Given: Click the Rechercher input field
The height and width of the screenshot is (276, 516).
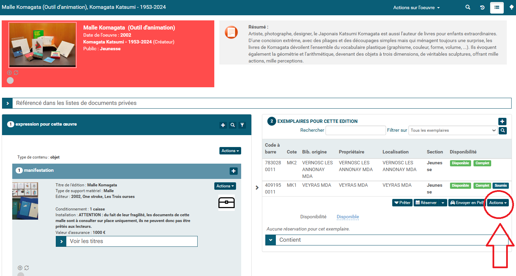Looking at the screenshot, I should tap(355, 130).
